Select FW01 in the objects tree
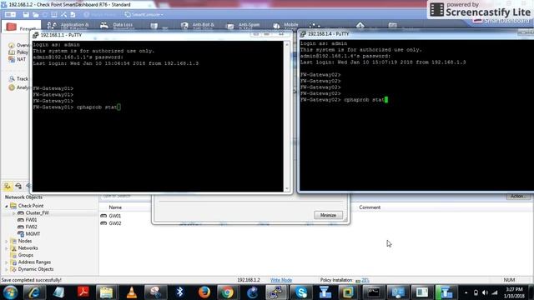Image resolution: width=534 pixels, height=300 pixels. coord(28,220)
